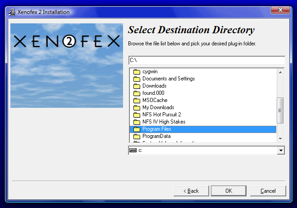Image resolution: width=297 pixels, height=208 pixels.
Task: Click the NFS Hot Pursuit 2 folder icon
Action: pos(137,115)
